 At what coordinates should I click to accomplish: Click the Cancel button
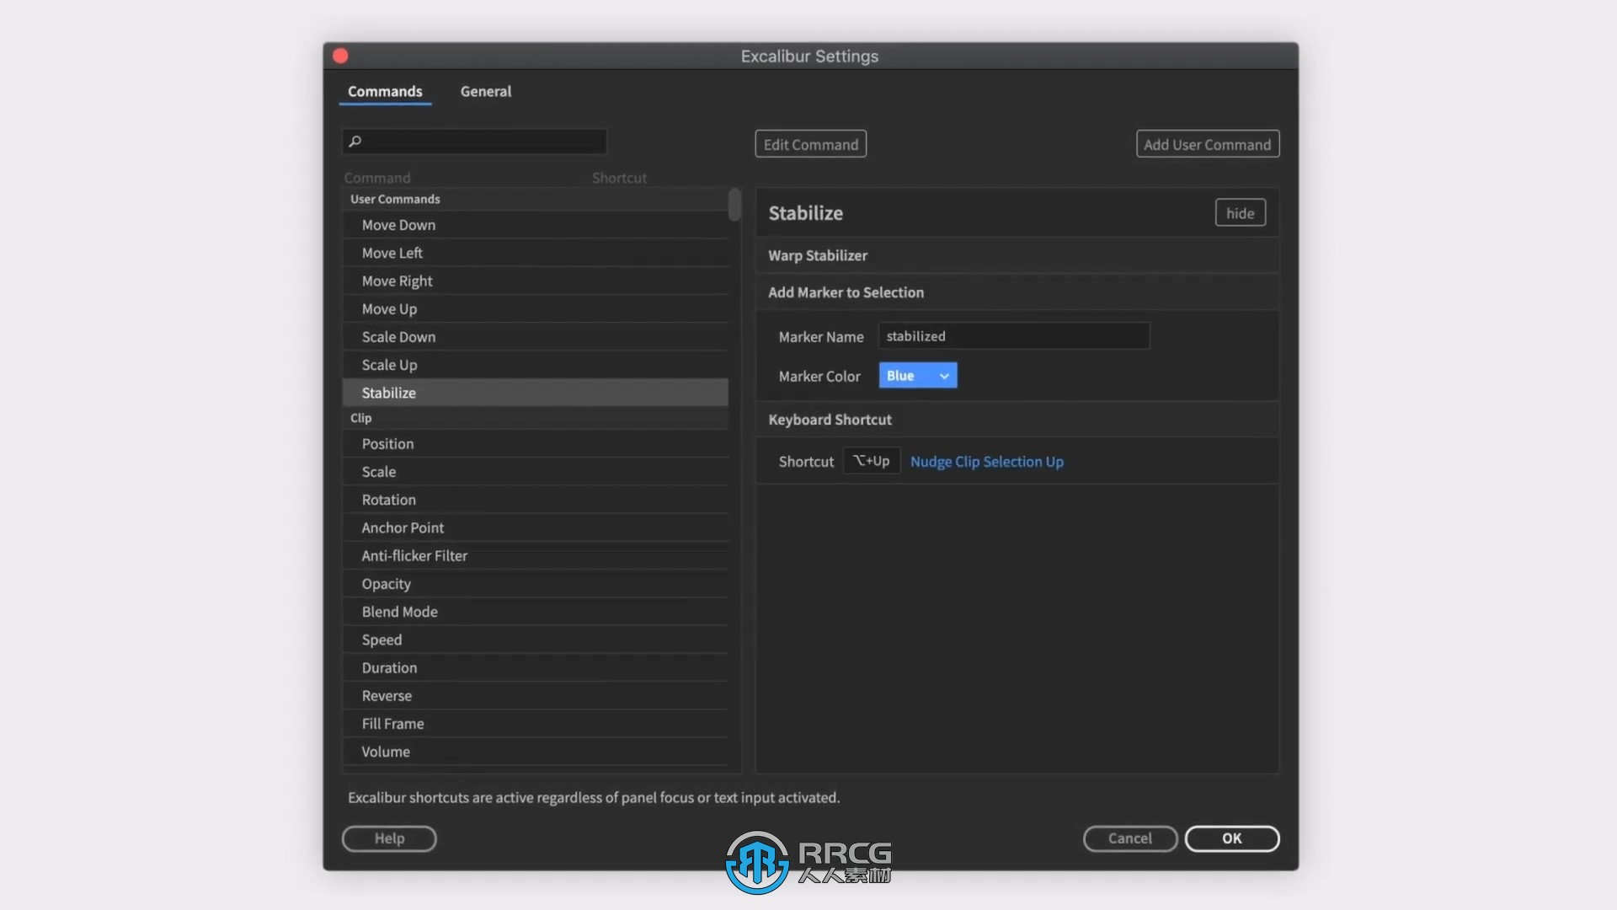[x=1129, y=838]
